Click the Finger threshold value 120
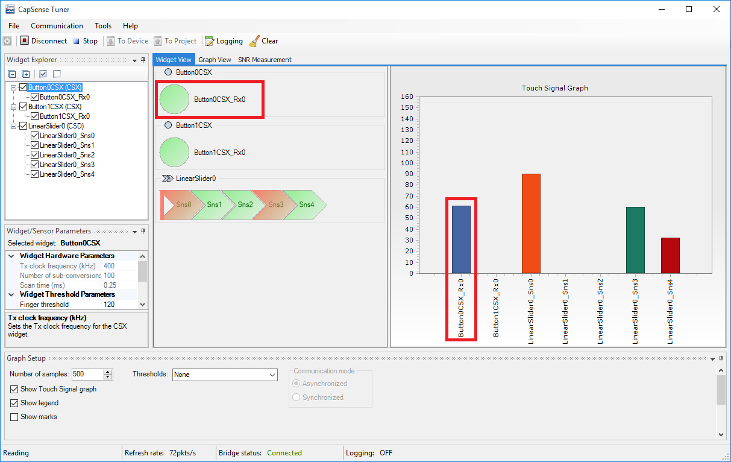Image resolution: width=731 pixels, height=462 pixels. coord(109,305)
